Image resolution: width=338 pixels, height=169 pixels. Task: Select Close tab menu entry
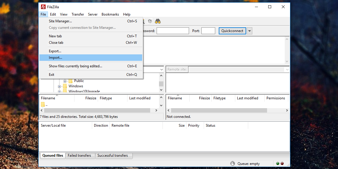[x=91, y=43]
